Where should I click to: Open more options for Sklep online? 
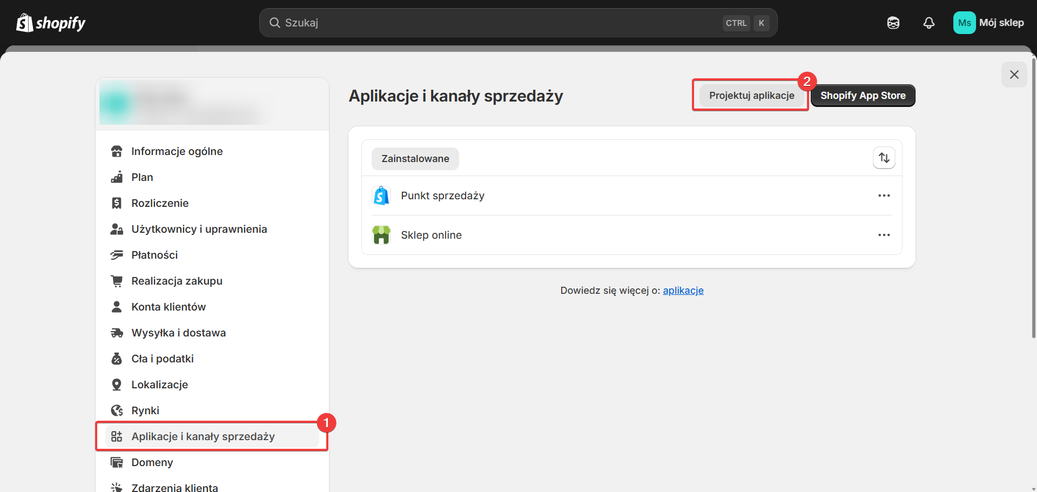pyautogui.click(x=884, y=235)
